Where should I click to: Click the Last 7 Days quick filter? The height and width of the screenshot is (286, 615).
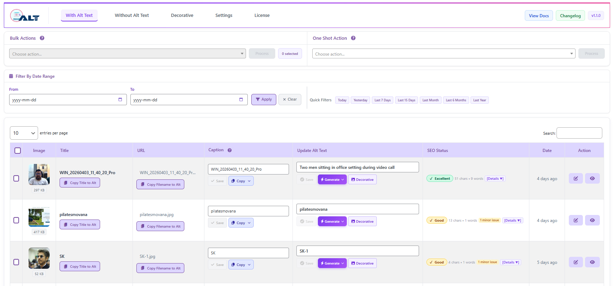pyautogui.click(x=382, y=100)
